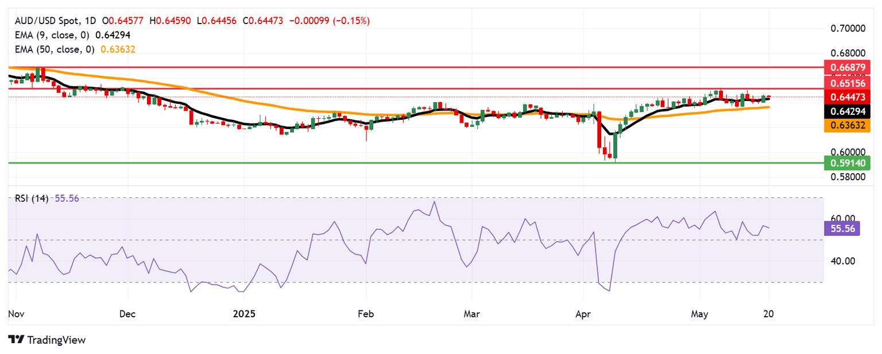
Task: Click the May date axis label
Action: pyautogui.click(x=700, y=314)
